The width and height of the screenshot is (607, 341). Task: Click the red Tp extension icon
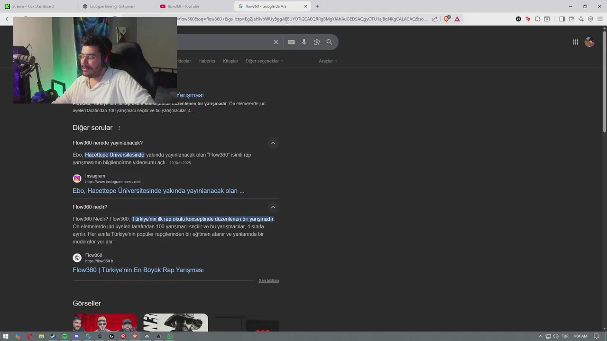(528, 19)
